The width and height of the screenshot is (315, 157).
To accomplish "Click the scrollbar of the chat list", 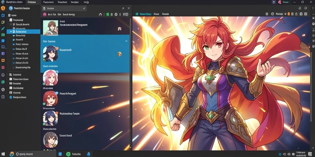I will click(131, 83).
